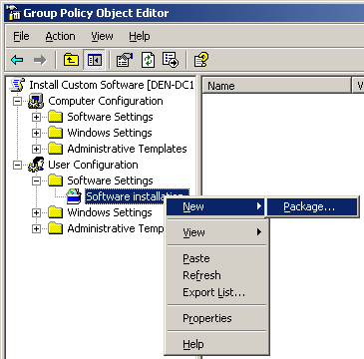The height and width of the screenshot is (359, 364).
Task: Choose New in the context menu
Action: tap(215, 206)
